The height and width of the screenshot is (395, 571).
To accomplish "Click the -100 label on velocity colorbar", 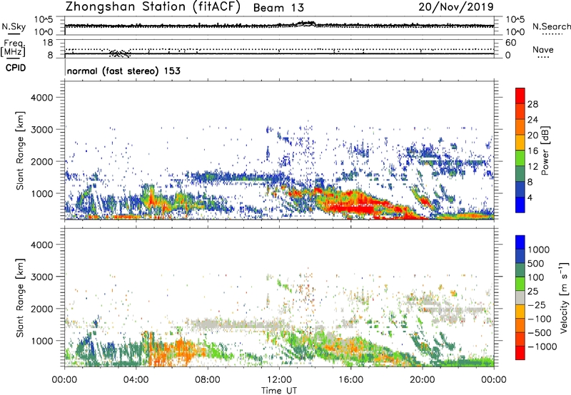I will (539, 319).
